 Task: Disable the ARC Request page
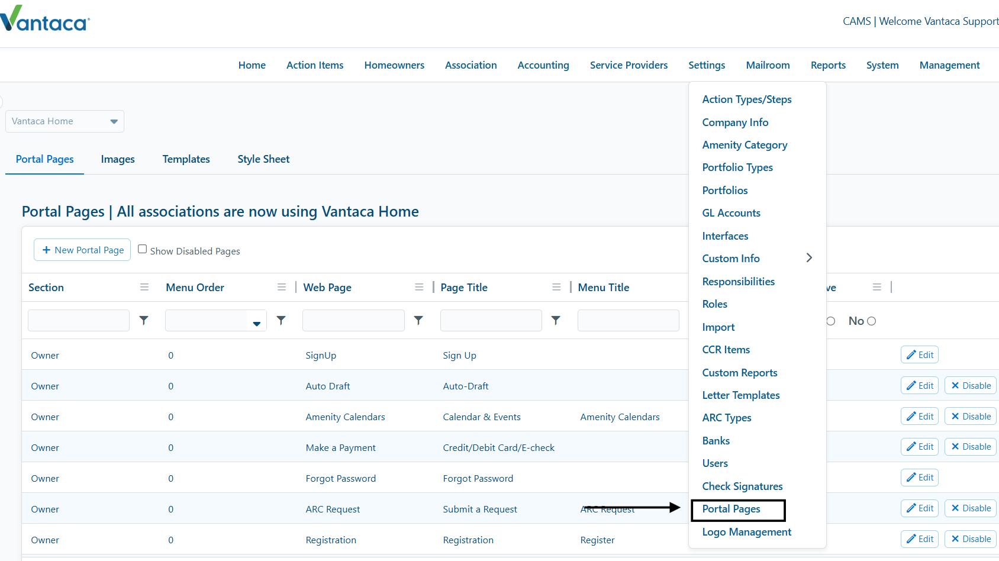971,508
